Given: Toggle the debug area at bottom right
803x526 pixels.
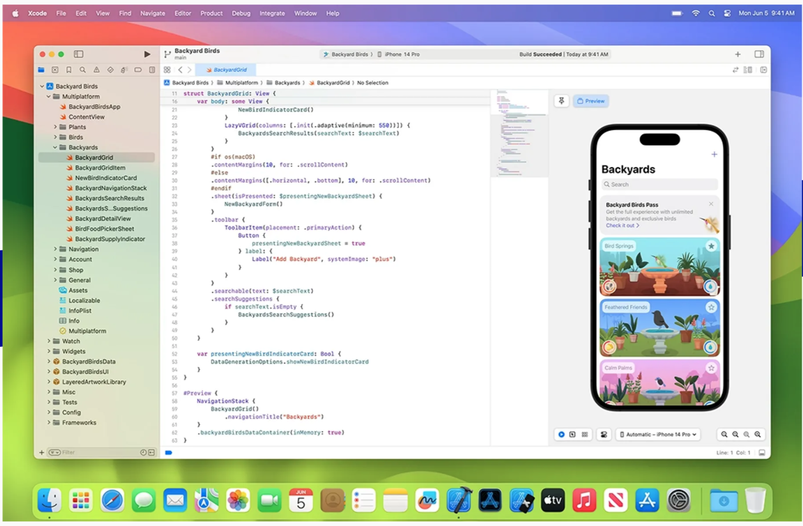Looking at the screenshot, I should click(x=761, y=452).
